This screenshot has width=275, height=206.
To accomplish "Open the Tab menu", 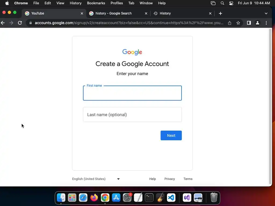I will coord(131,3).
